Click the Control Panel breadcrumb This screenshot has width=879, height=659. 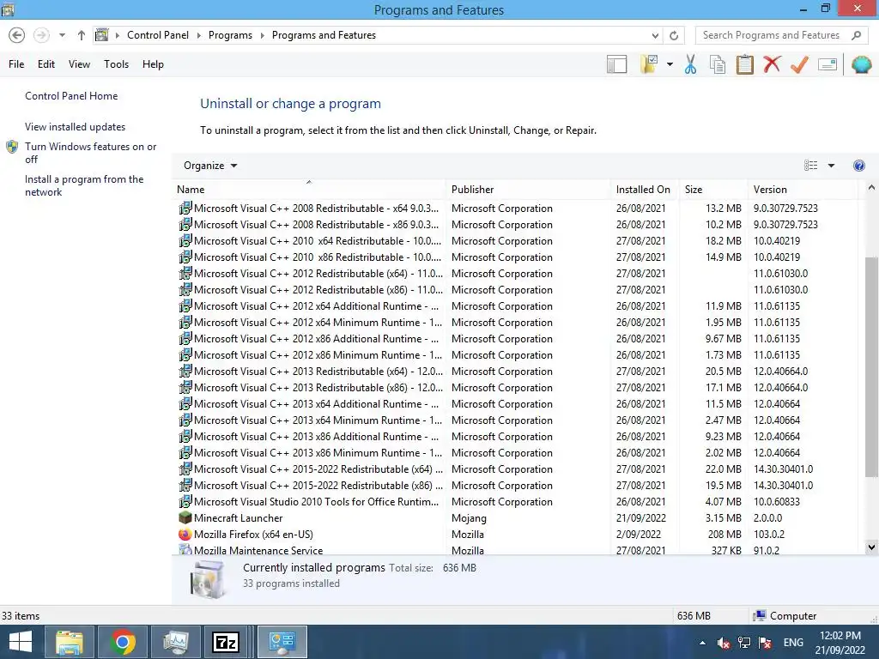(158, 35)
